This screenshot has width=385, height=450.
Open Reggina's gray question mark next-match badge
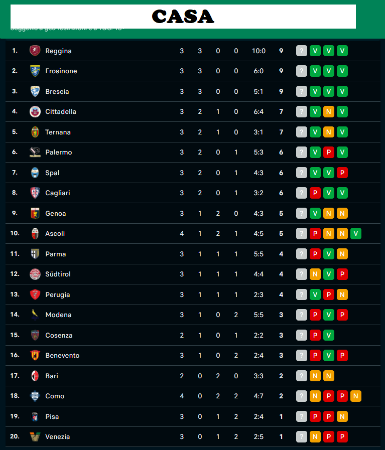302,51
